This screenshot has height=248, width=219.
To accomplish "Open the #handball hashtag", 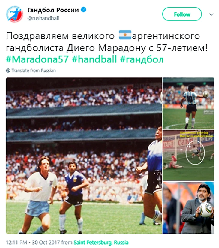I will click(x=94, y=59).
